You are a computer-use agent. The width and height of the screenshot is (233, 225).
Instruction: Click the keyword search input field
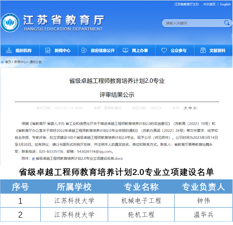(192, 23)
